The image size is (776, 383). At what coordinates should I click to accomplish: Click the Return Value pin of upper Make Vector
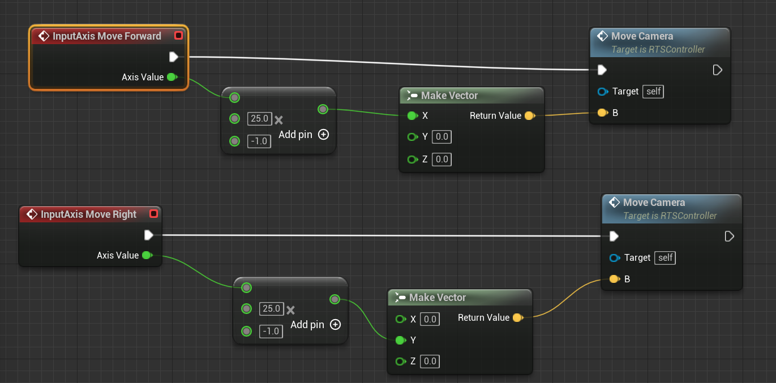coord(530,115)
